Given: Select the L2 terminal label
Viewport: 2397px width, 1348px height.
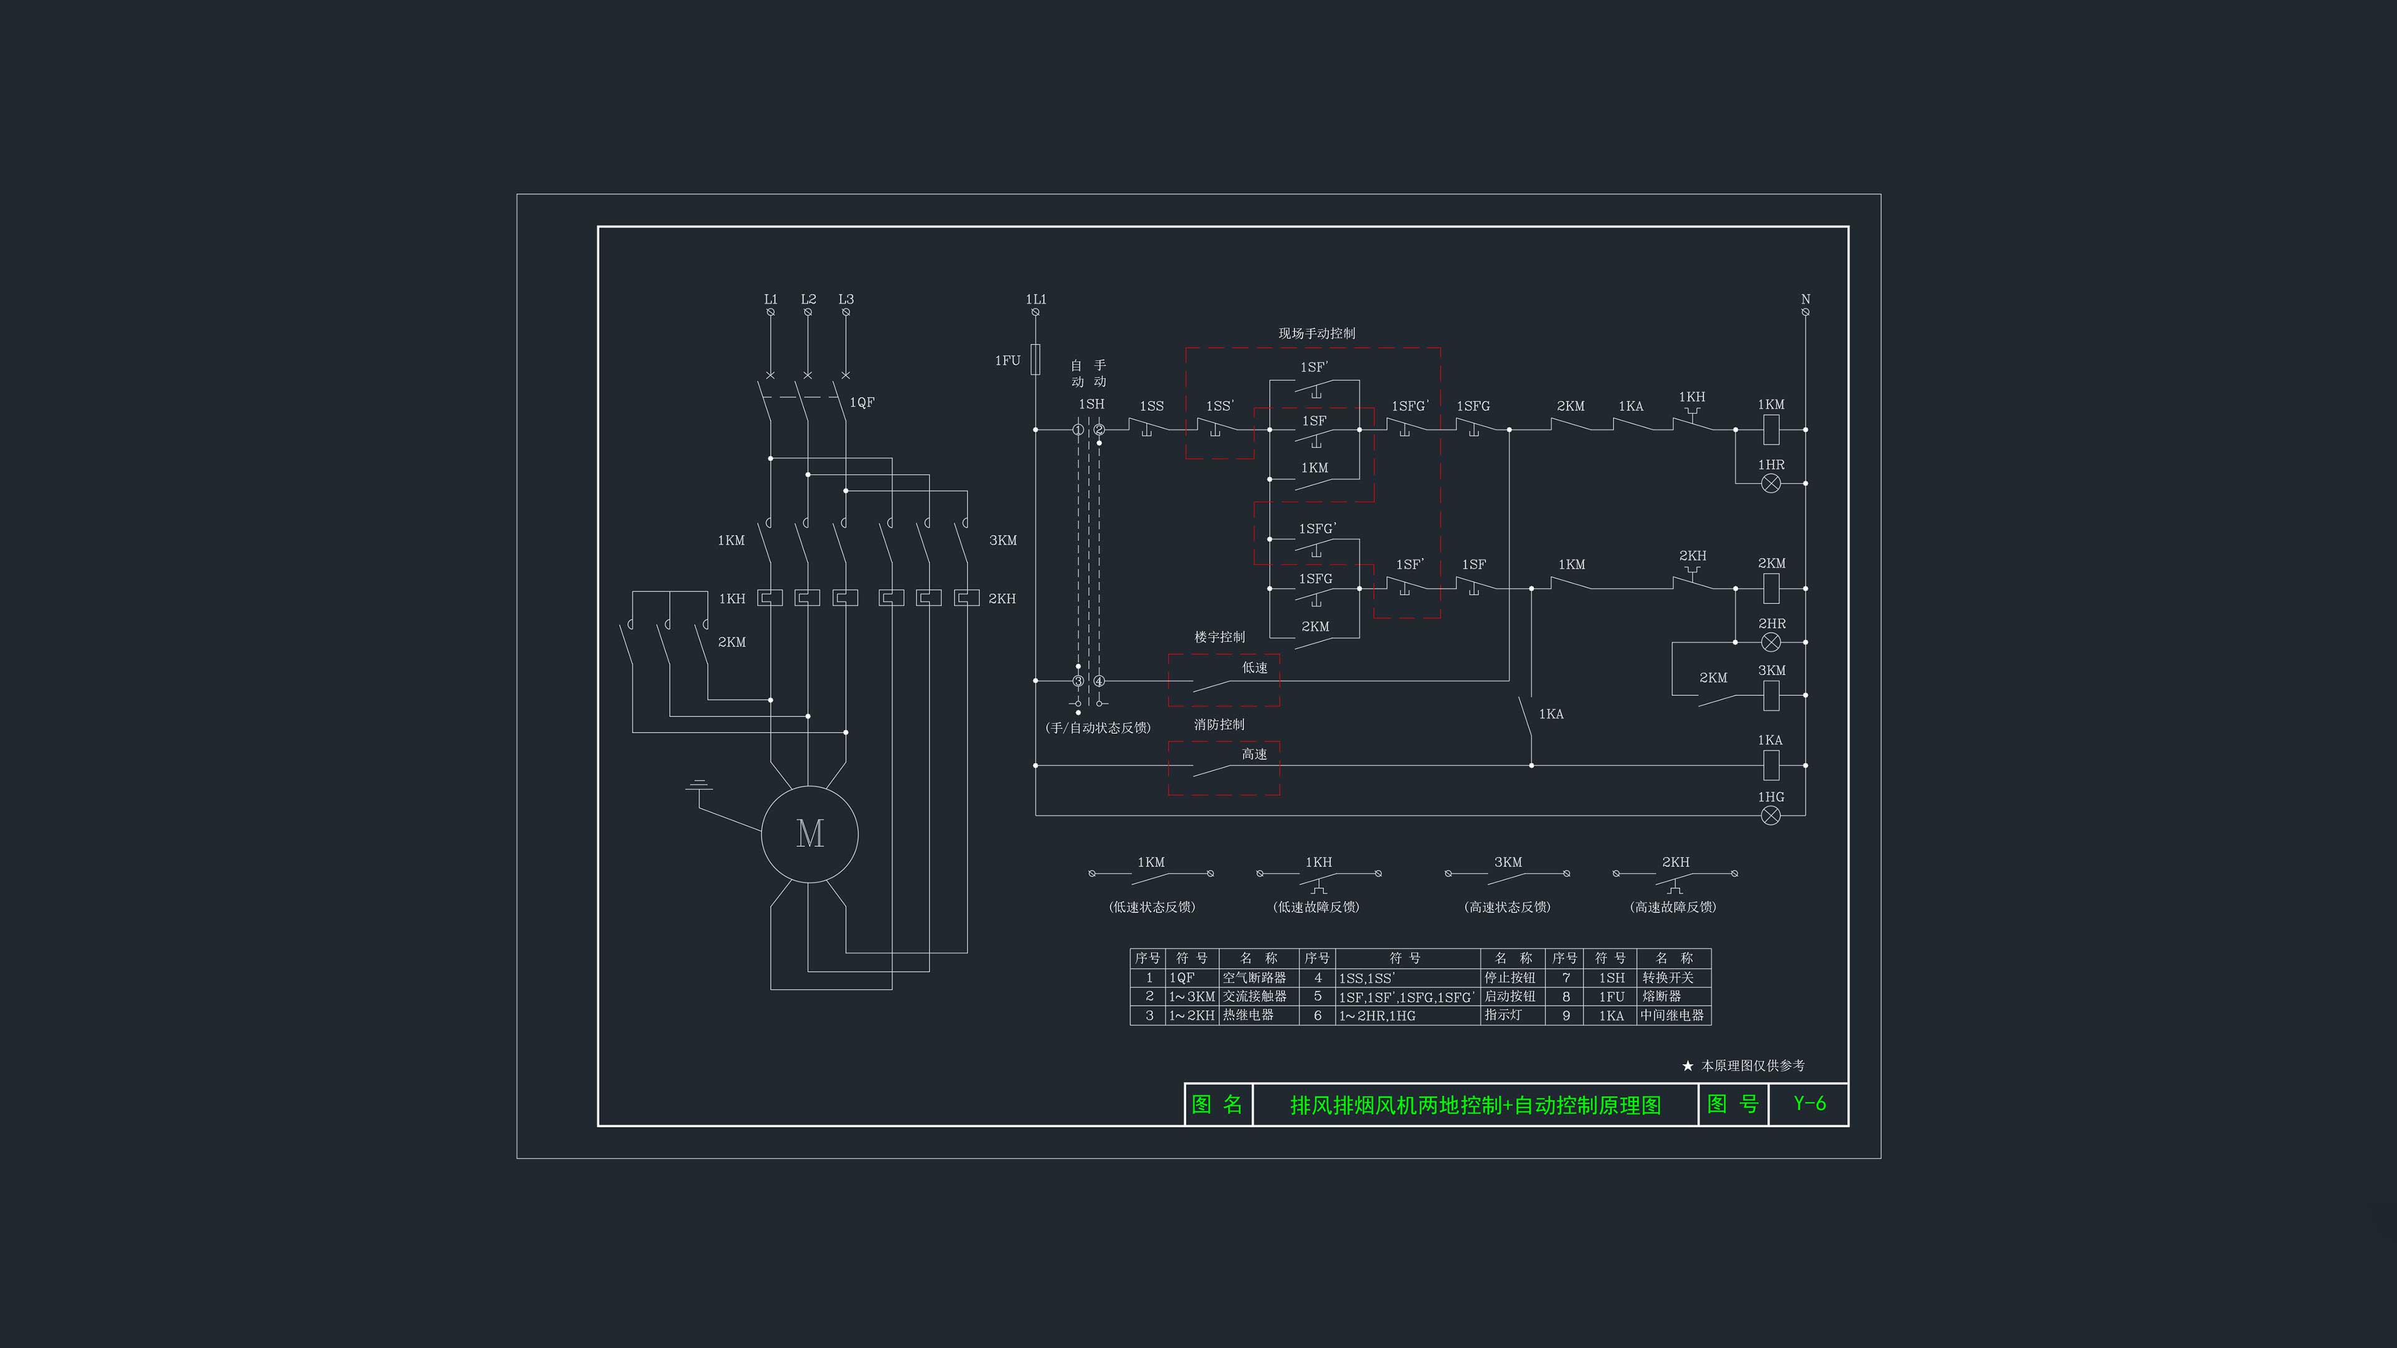Looking at the screenshot, I should click(808, 300).
